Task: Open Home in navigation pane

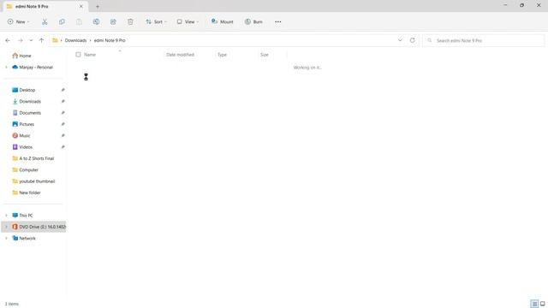Action: (x=21, y=56)
